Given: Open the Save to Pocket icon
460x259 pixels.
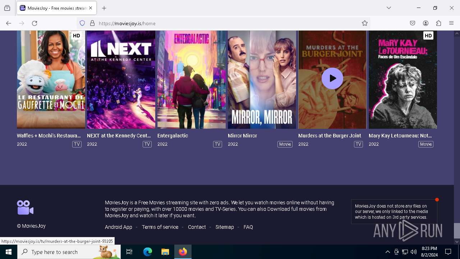Looking at the screenshot, I should point(413,23).
